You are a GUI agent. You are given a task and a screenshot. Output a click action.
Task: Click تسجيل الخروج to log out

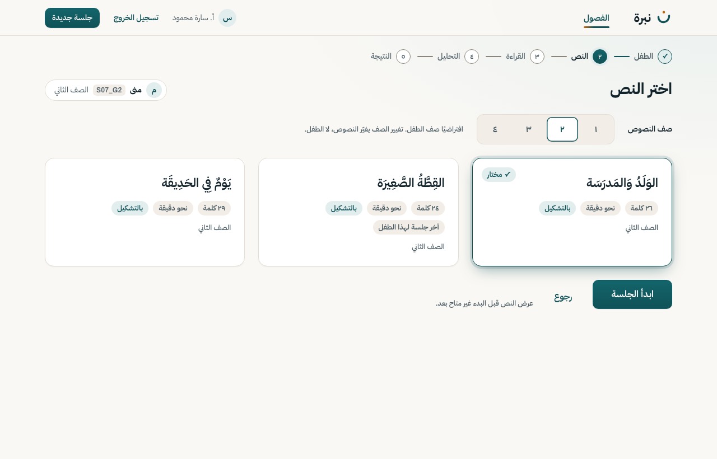[x=136, y=18]
